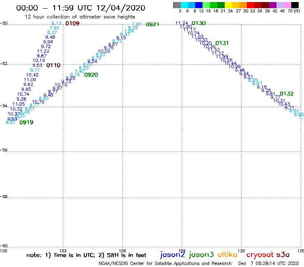Select the -52 latitude axis label
This screenshot has width=304, height=267.
[4, 63]
